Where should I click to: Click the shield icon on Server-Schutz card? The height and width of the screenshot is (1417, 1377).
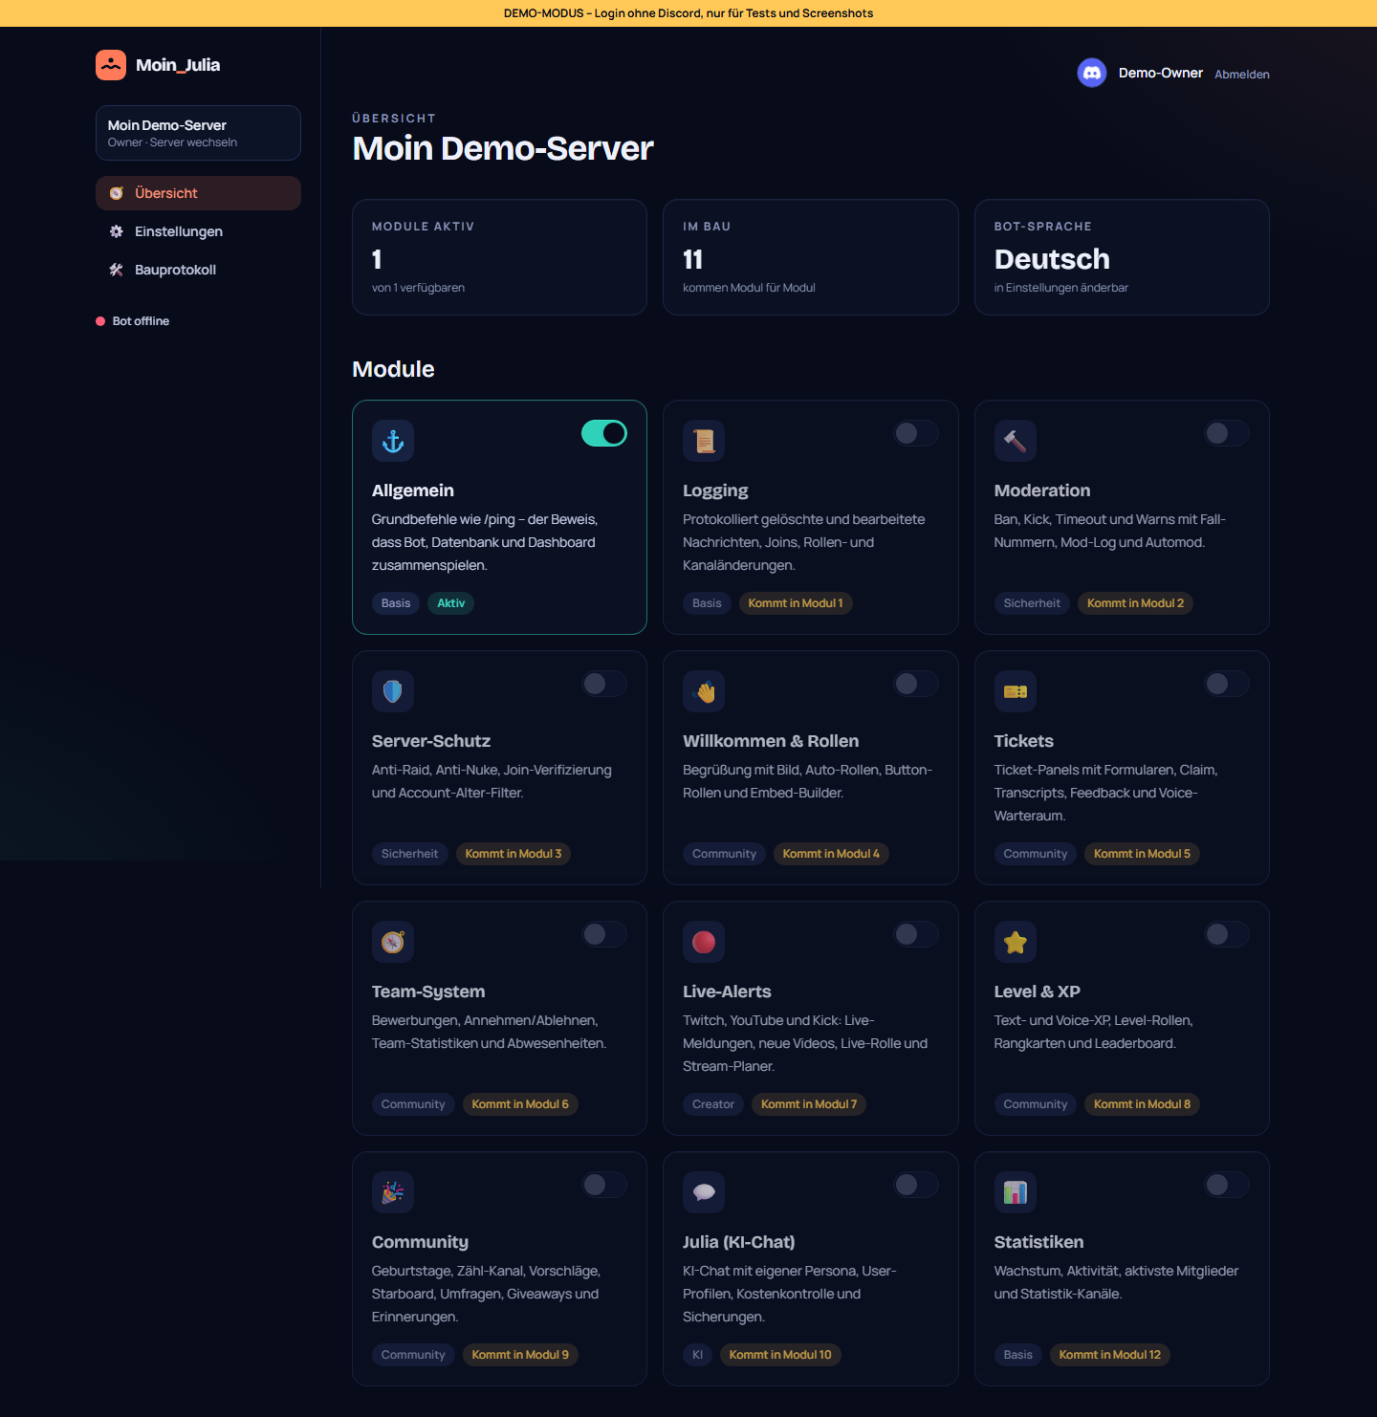[x=393, y=691]
